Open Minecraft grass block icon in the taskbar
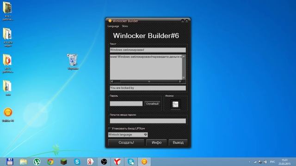Image resolution: width=296 pixels, height=166 pixels. tap(64, 162)
